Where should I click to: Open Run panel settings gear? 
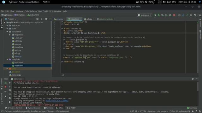coord(193,79)
